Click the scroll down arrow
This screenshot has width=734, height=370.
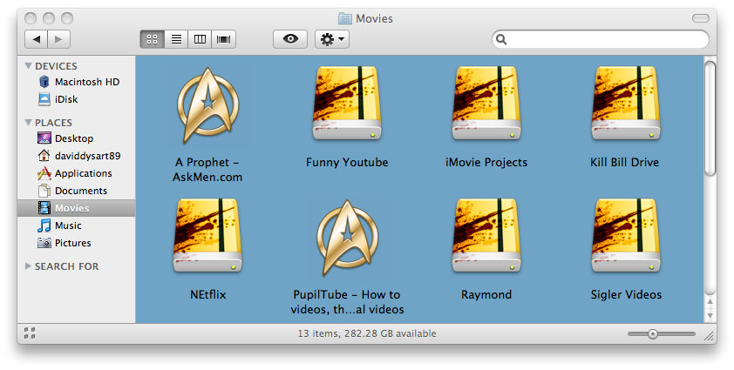click(710, 316)
